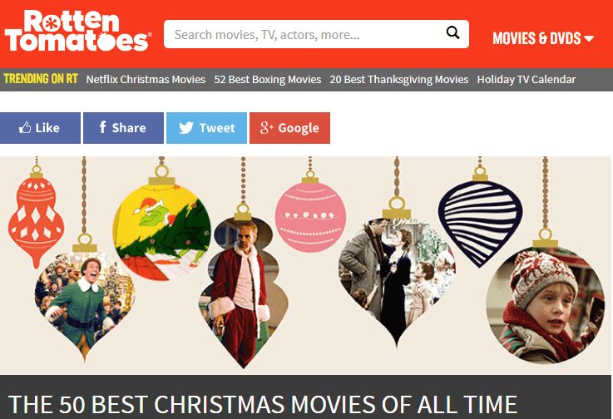Image resolution: width=613 pixels, height=419 pixels.
Task: Click the Twitter bird icon
Action: 186,128
